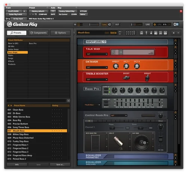The image size is (188, 174).
Task: Select the Bass Amps attribute
Action: tap(18, 52)
